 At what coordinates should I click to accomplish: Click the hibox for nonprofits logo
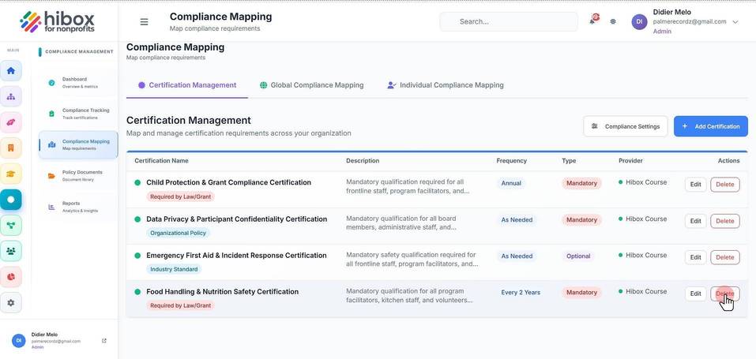[58, 21]
